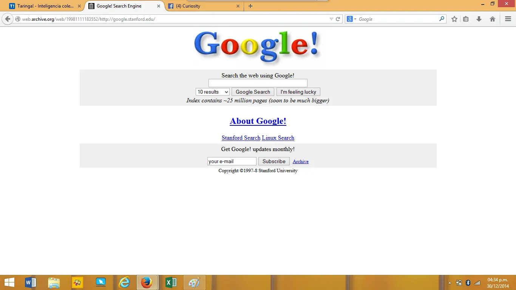This screenshot has width=516, height=290.
Task: Show the bookmarks list icon
Action: 466,19
